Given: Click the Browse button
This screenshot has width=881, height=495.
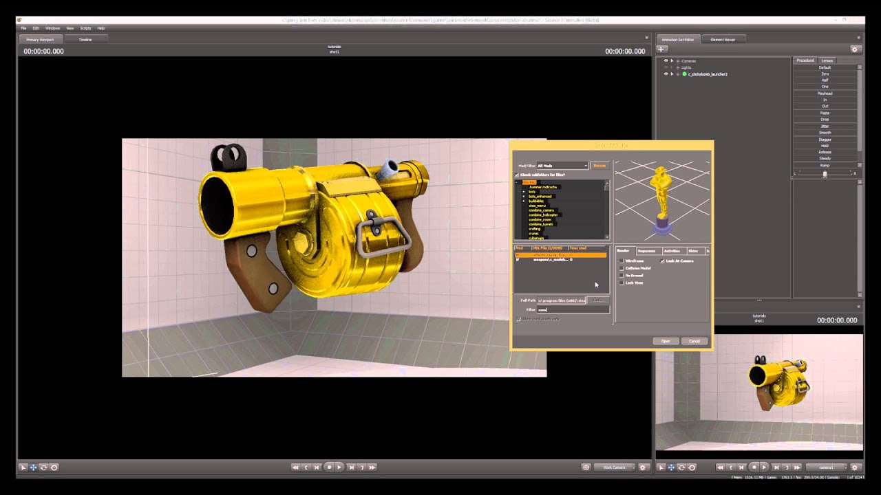Looking at the screenshot, I should [x=599, y=166].
